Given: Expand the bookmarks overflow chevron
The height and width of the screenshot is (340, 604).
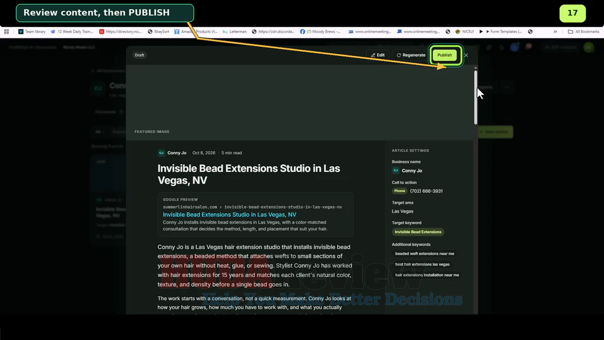Looking at the screenshot, I should (x=555, y=32).
